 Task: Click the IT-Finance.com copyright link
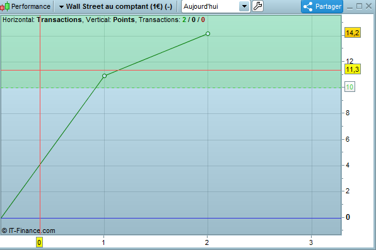[x=28, y=230]
